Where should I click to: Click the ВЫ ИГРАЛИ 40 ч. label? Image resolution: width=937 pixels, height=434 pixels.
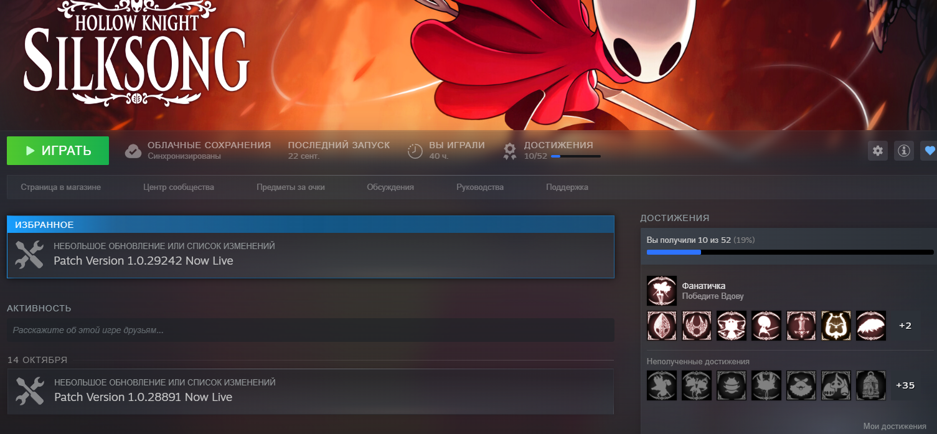coord(457,150)
